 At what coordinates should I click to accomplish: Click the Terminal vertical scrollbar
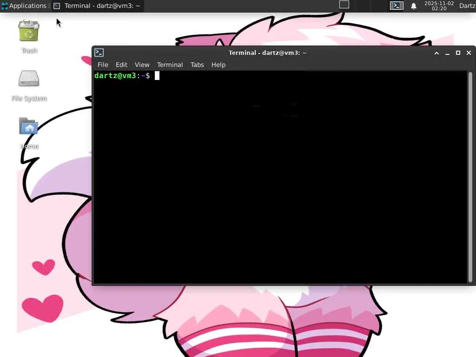[470, 177]
